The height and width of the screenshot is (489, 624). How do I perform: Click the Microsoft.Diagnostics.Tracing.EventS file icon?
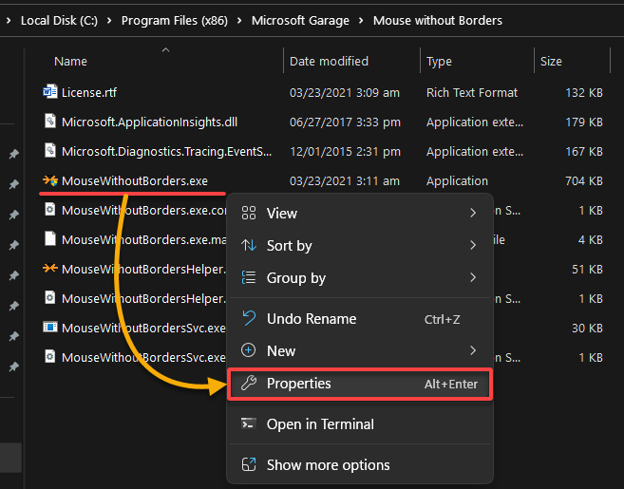(x=50, y=151)
